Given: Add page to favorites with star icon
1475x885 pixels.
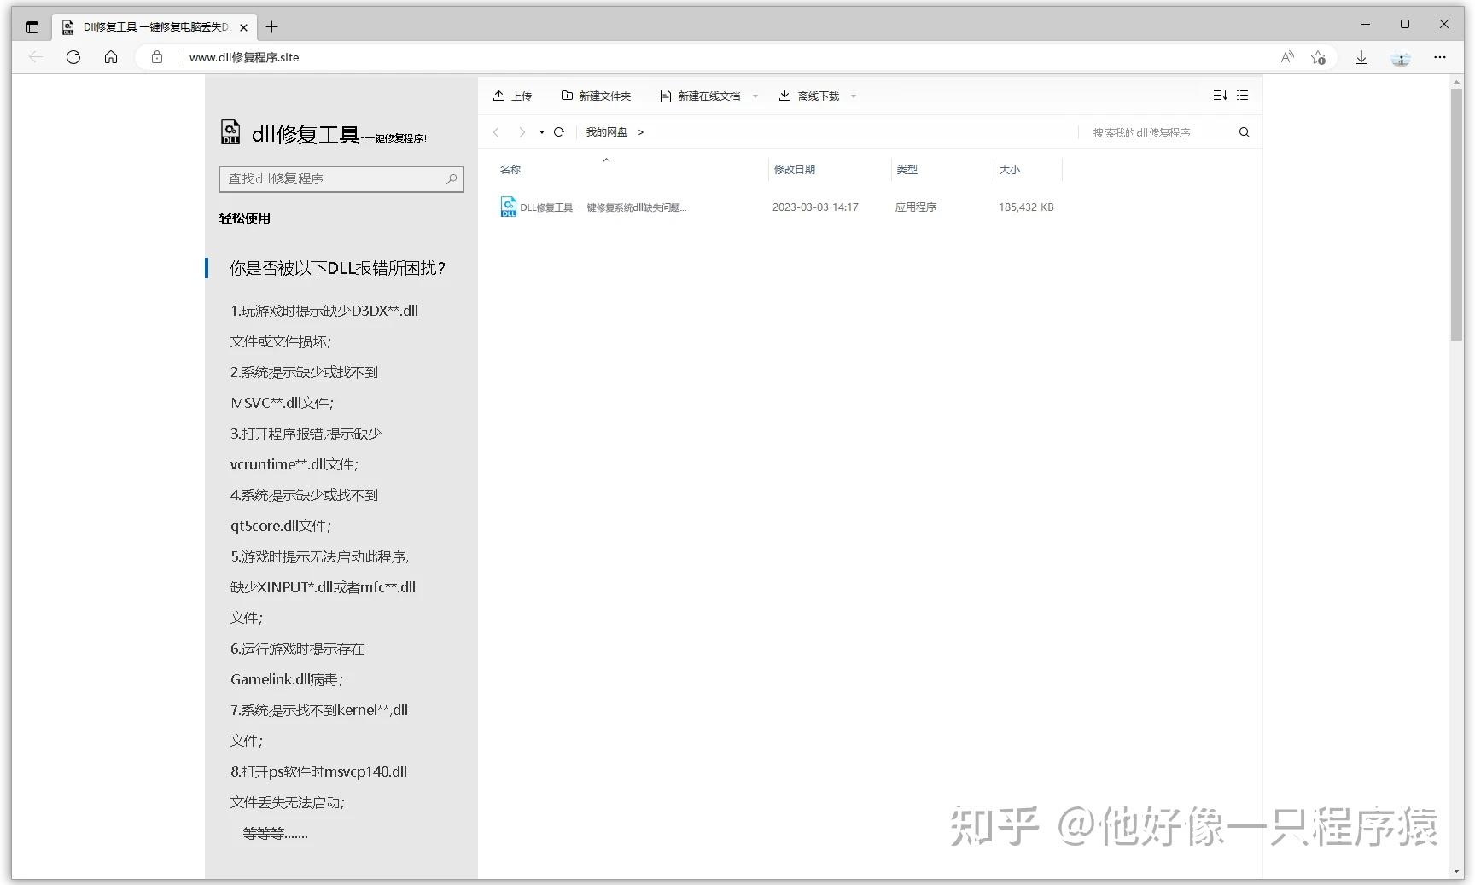Looking at the screenshot, I should pyautogui.click(x=1317, y=57).
